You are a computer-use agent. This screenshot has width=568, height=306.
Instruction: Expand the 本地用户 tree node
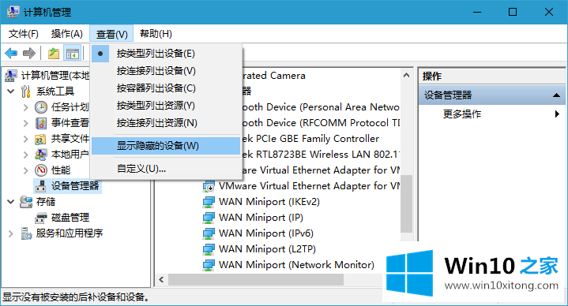click(26, 155)
